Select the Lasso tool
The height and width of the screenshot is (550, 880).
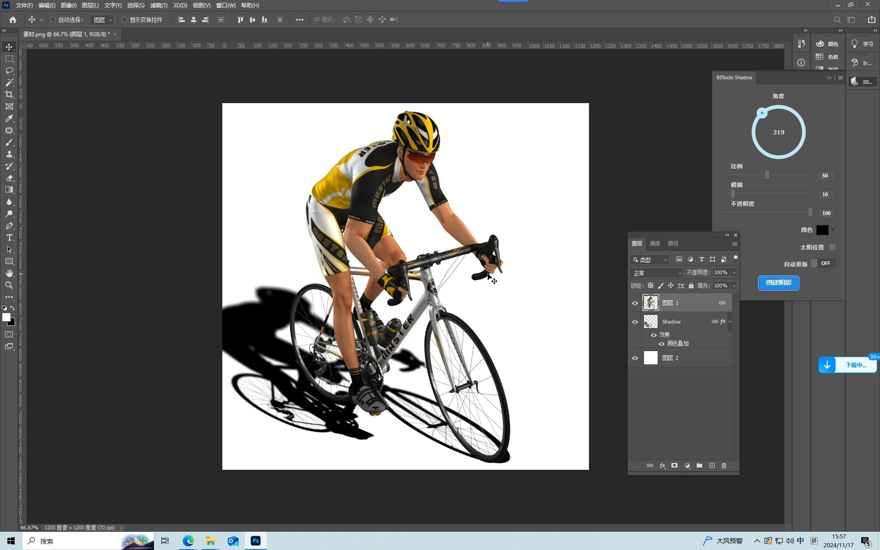pyautogui.click(x=9, y=71)
